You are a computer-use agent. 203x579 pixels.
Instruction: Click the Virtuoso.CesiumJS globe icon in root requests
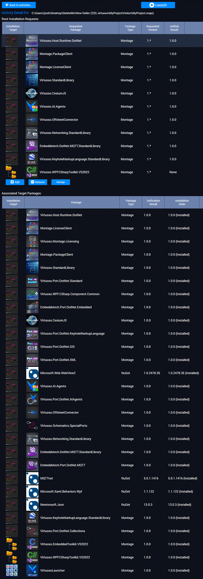pos(32,93)
